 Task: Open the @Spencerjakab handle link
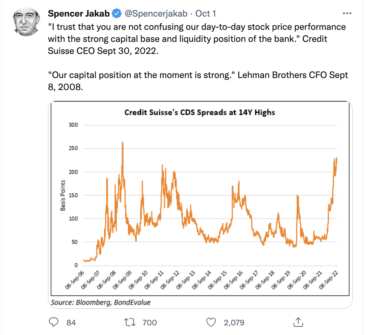(156, 14)
